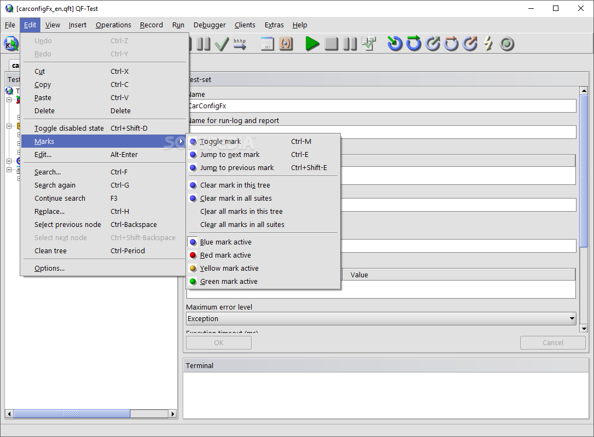This screenshot has width=594, height=437.
Task: Select Clear all marks in all suites
Action: 263,225
